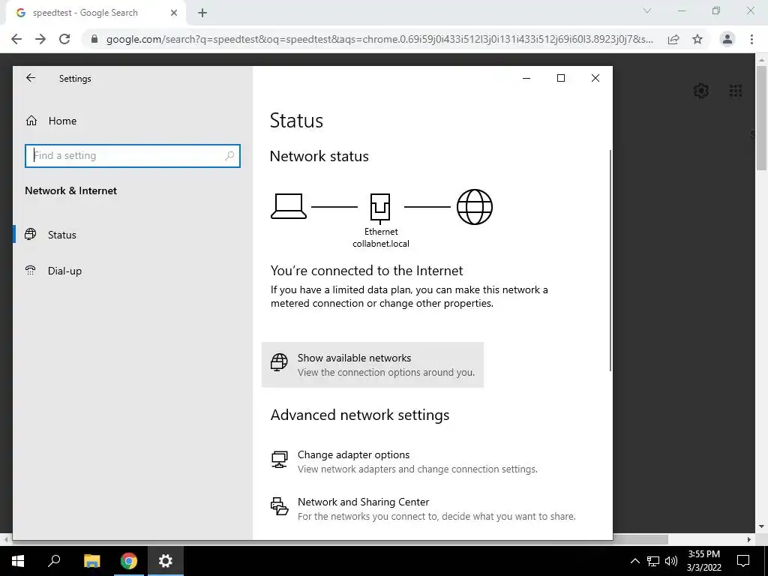Open Chrome tab search chevron
This screenshot has height=576, width=768.
[x=647, y=10]
